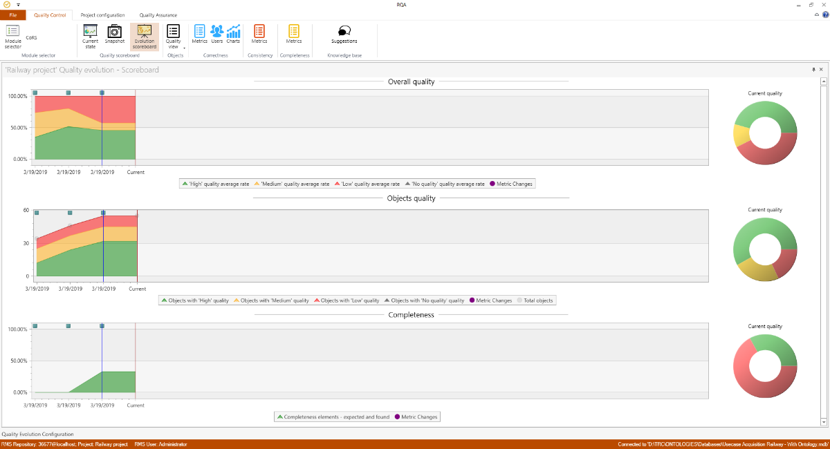830x449 pixels.
Task: Toggle Total objects legend series
Action: click(x=536, y=300)
